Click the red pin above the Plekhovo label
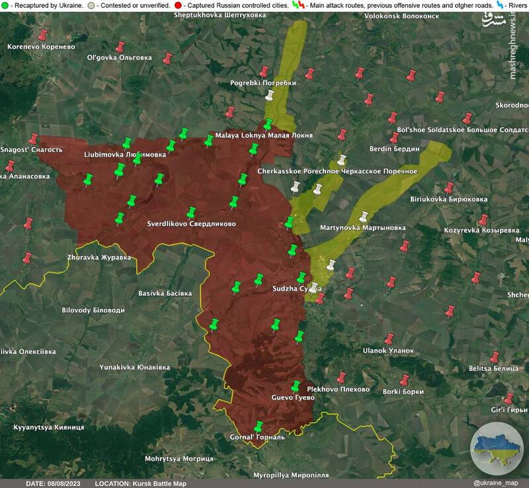 341,378
